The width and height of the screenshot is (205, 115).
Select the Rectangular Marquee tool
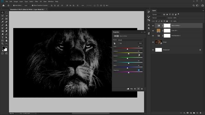click(x=6, y=12)
